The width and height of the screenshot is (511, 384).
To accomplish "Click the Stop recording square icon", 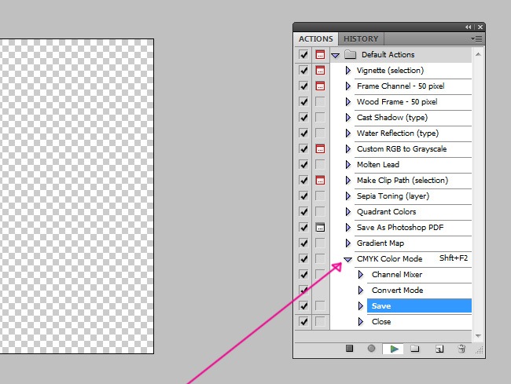I will [x=350, y=349].
